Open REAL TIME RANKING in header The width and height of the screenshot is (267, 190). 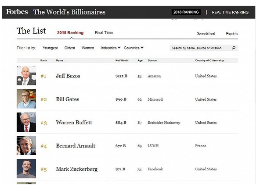pos(230,12)
